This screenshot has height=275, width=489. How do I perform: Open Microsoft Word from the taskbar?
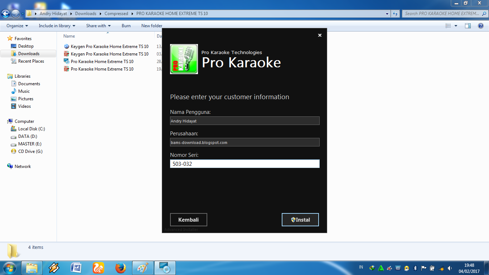coord(76,268)
